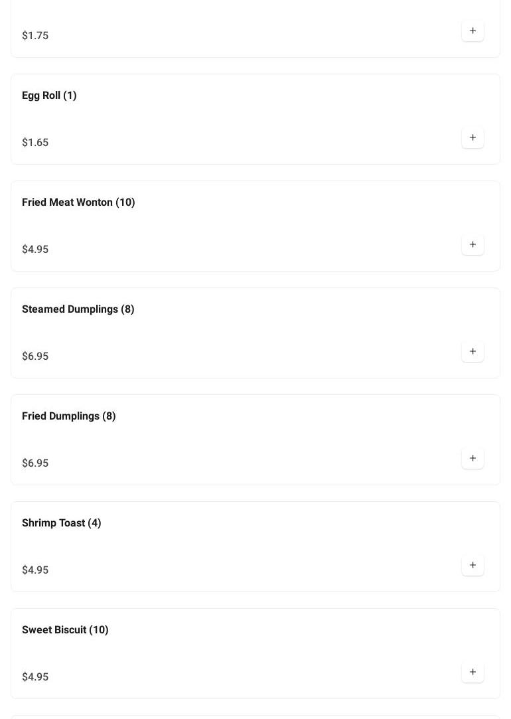Click plus icon on Shrimp Toast card
511x719 pixels.
[473, 566]
